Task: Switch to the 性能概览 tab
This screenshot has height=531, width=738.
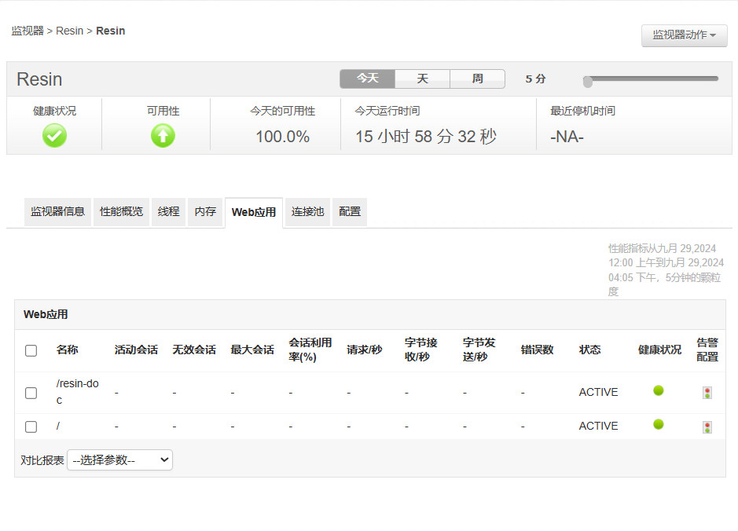Action: [121, 212]
